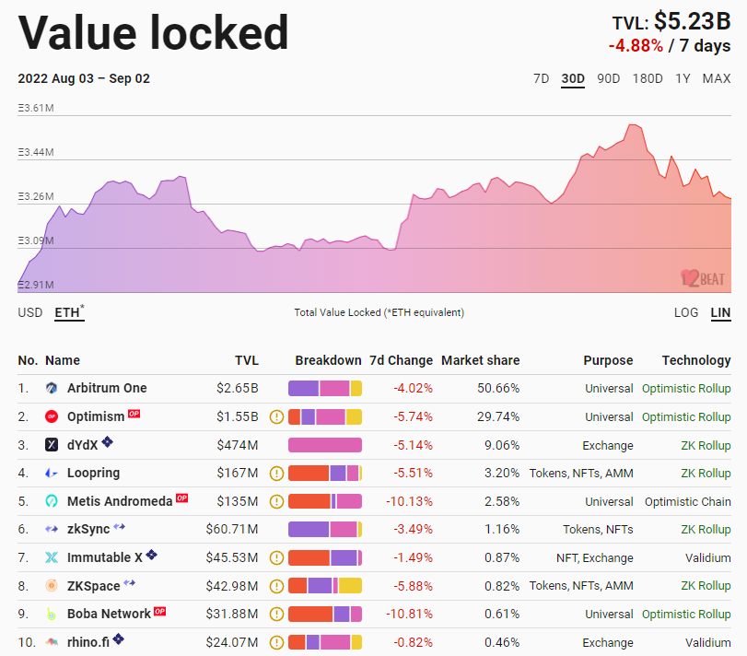The width and height of the screenshot is (747, 656).
Task: Show the MAX time range
Action: (717, 78)
